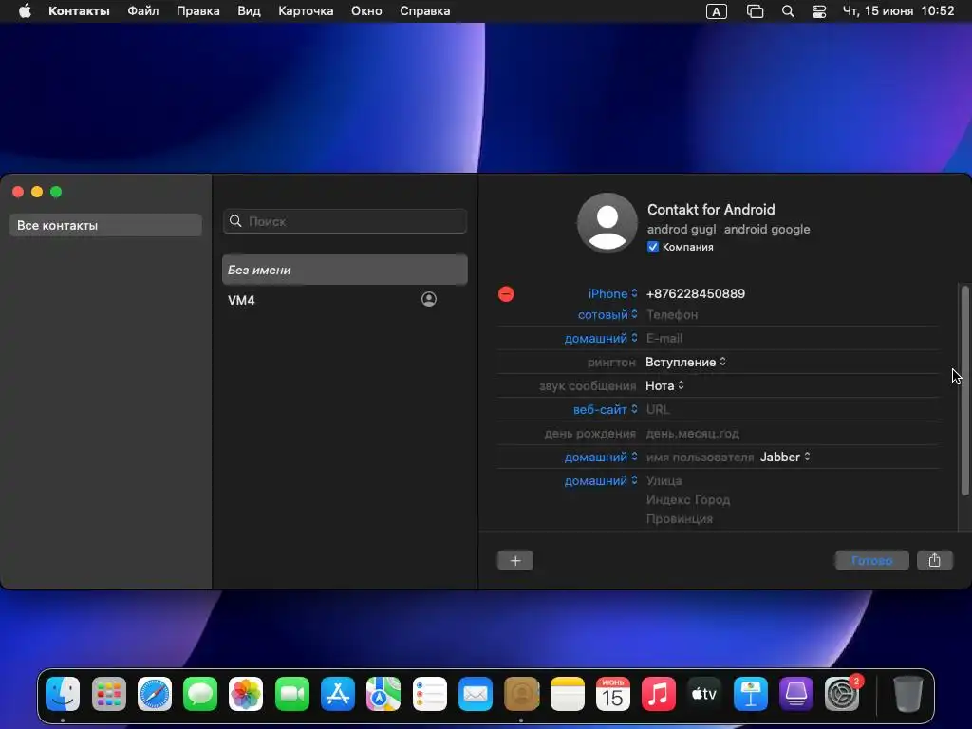The width and height of the screenshot is (972, 729).
Task: Click the input source A indicator
Action: point(717,11)
